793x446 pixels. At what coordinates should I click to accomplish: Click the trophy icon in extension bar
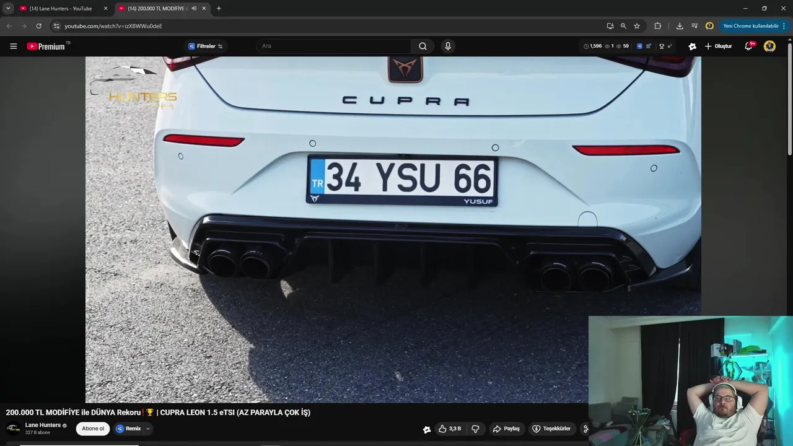(x=662, y=46)
